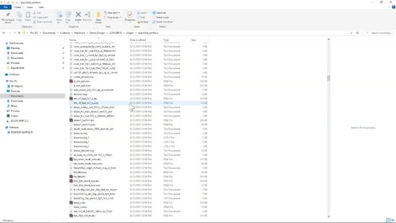Click Edit in the Open group
Screen dimensions: 396x223
[x=141, y=17]
